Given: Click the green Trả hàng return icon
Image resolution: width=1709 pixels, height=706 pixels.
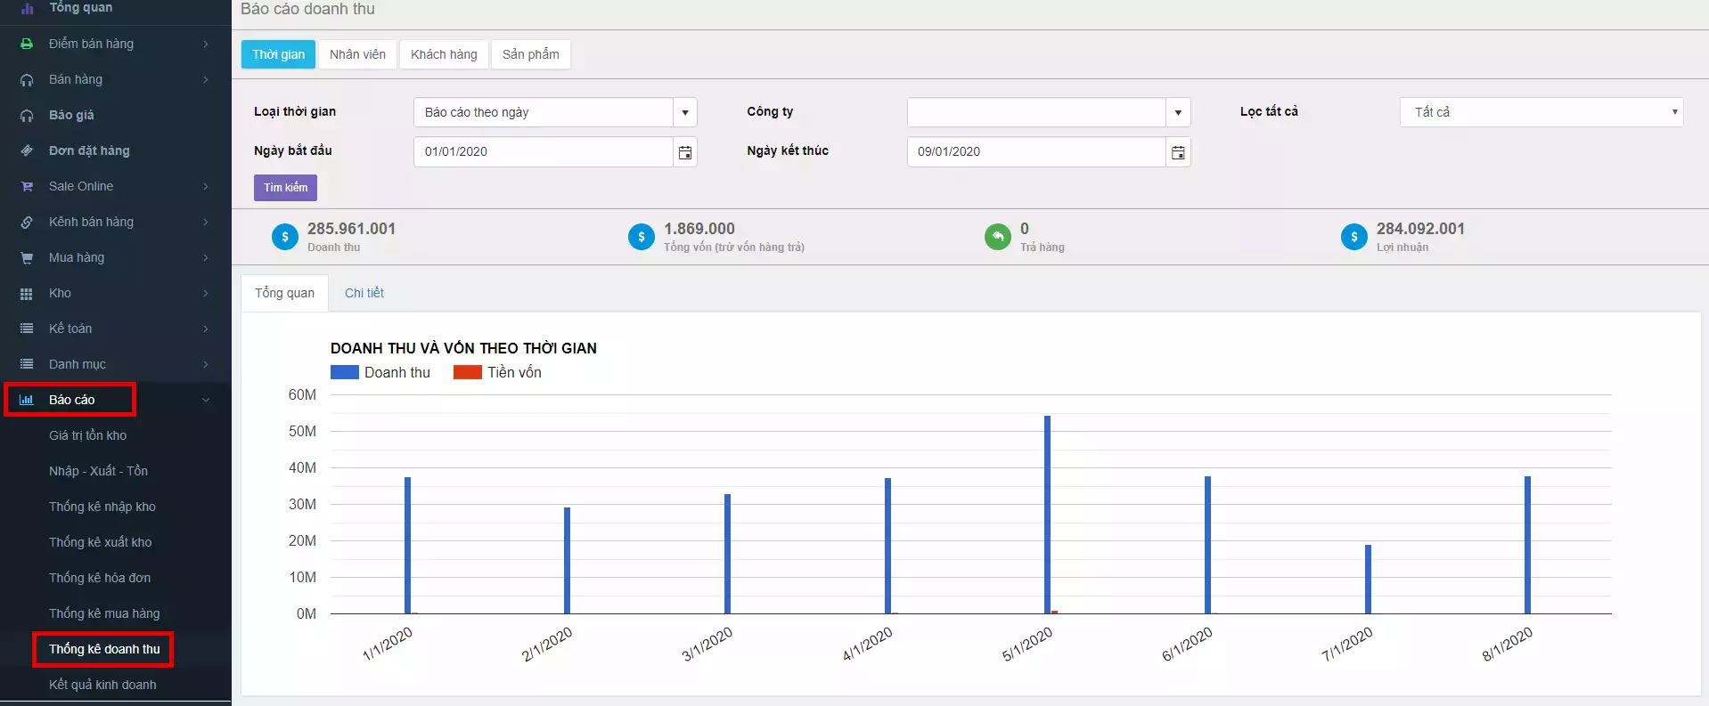Looking at the screenshot, I should point(998,237).
